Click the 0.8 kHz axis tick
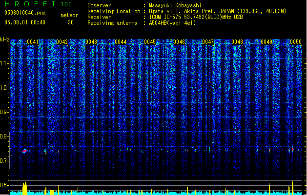This screenshot has height=195, width=307. pos(4,136)
